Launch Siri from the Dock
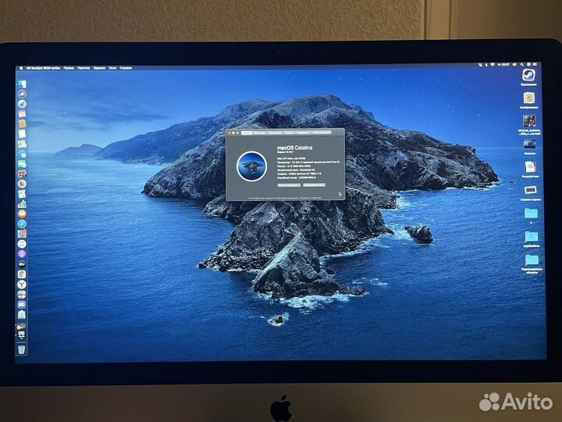562x422 pixels. [x=22, y=94]
